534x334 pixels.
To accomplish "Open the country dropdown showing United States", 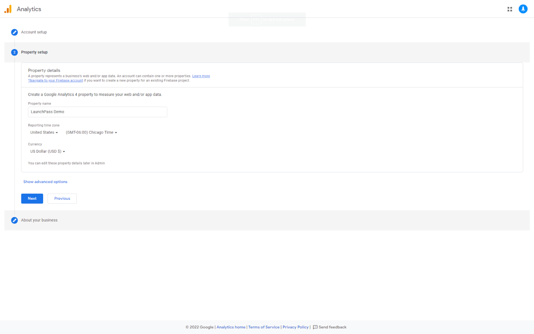I will (44, 132).
